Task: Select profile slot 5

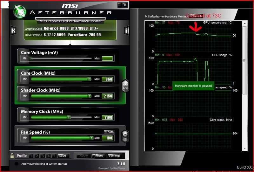Action: [54, 156]
